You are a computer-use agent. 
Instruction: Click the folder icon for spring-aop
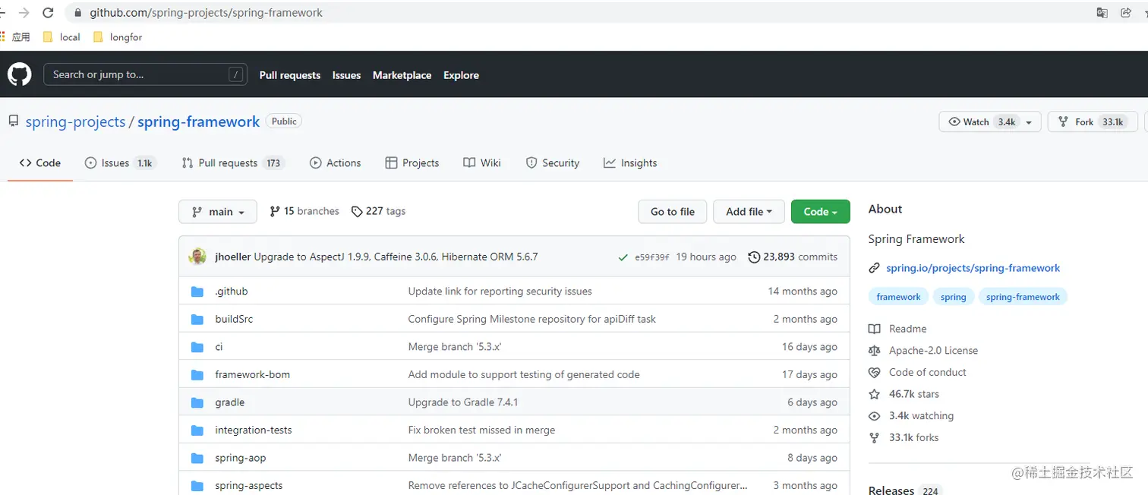coord(197,458)
